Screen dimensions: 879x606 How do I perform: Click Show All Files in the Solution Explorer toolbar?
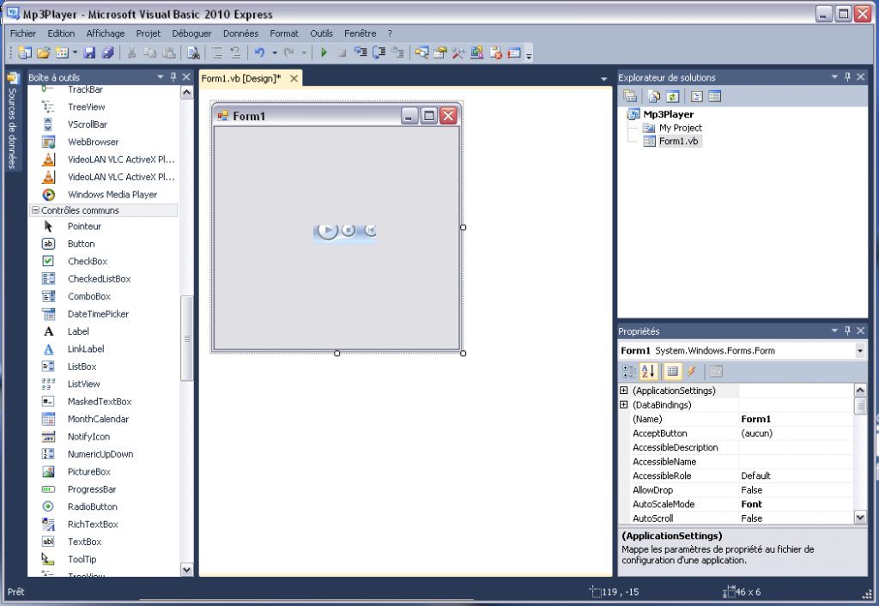click(x=653, y=96)
